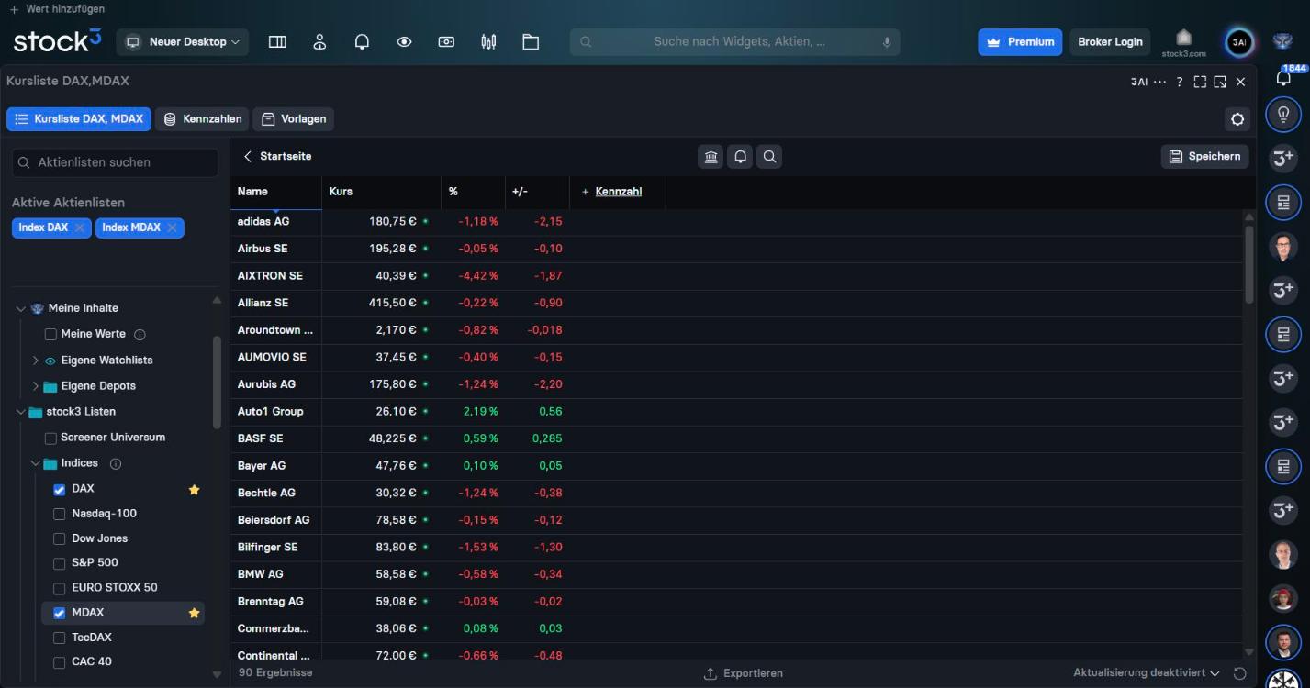1310x688 pixels.
Task: Click the microphone icon in search bar
Action: (887, 42)
